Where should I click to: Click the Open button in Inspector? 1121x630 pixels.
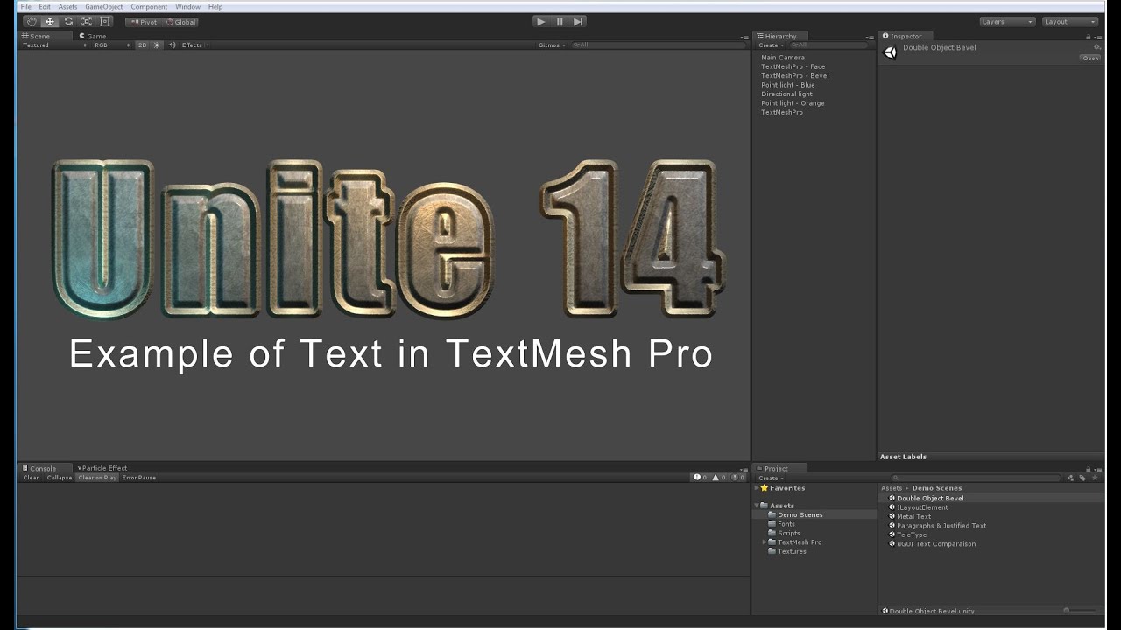tap(1089, 59)
